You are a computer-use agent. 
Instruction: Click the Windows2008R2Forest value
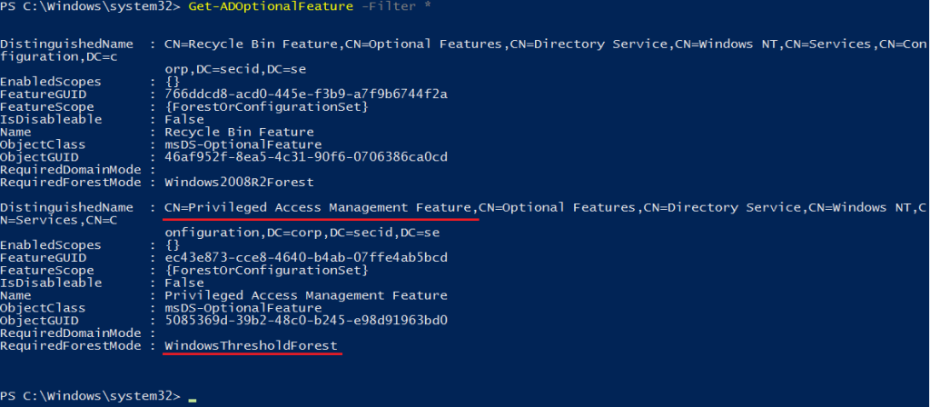239,182
